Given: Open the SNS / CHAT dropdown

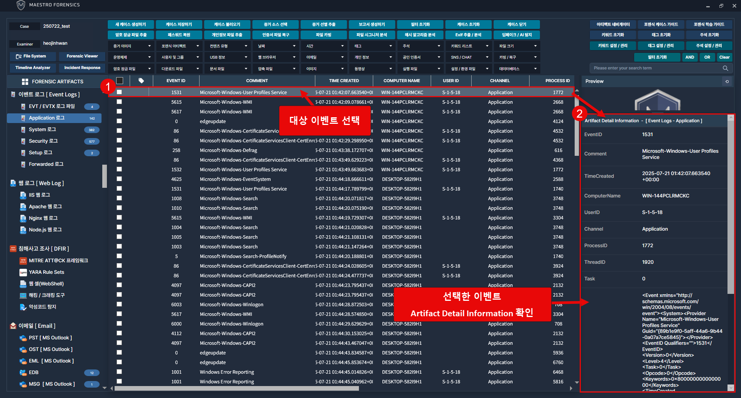Looking at the screenshot, I should click(469, 57).
